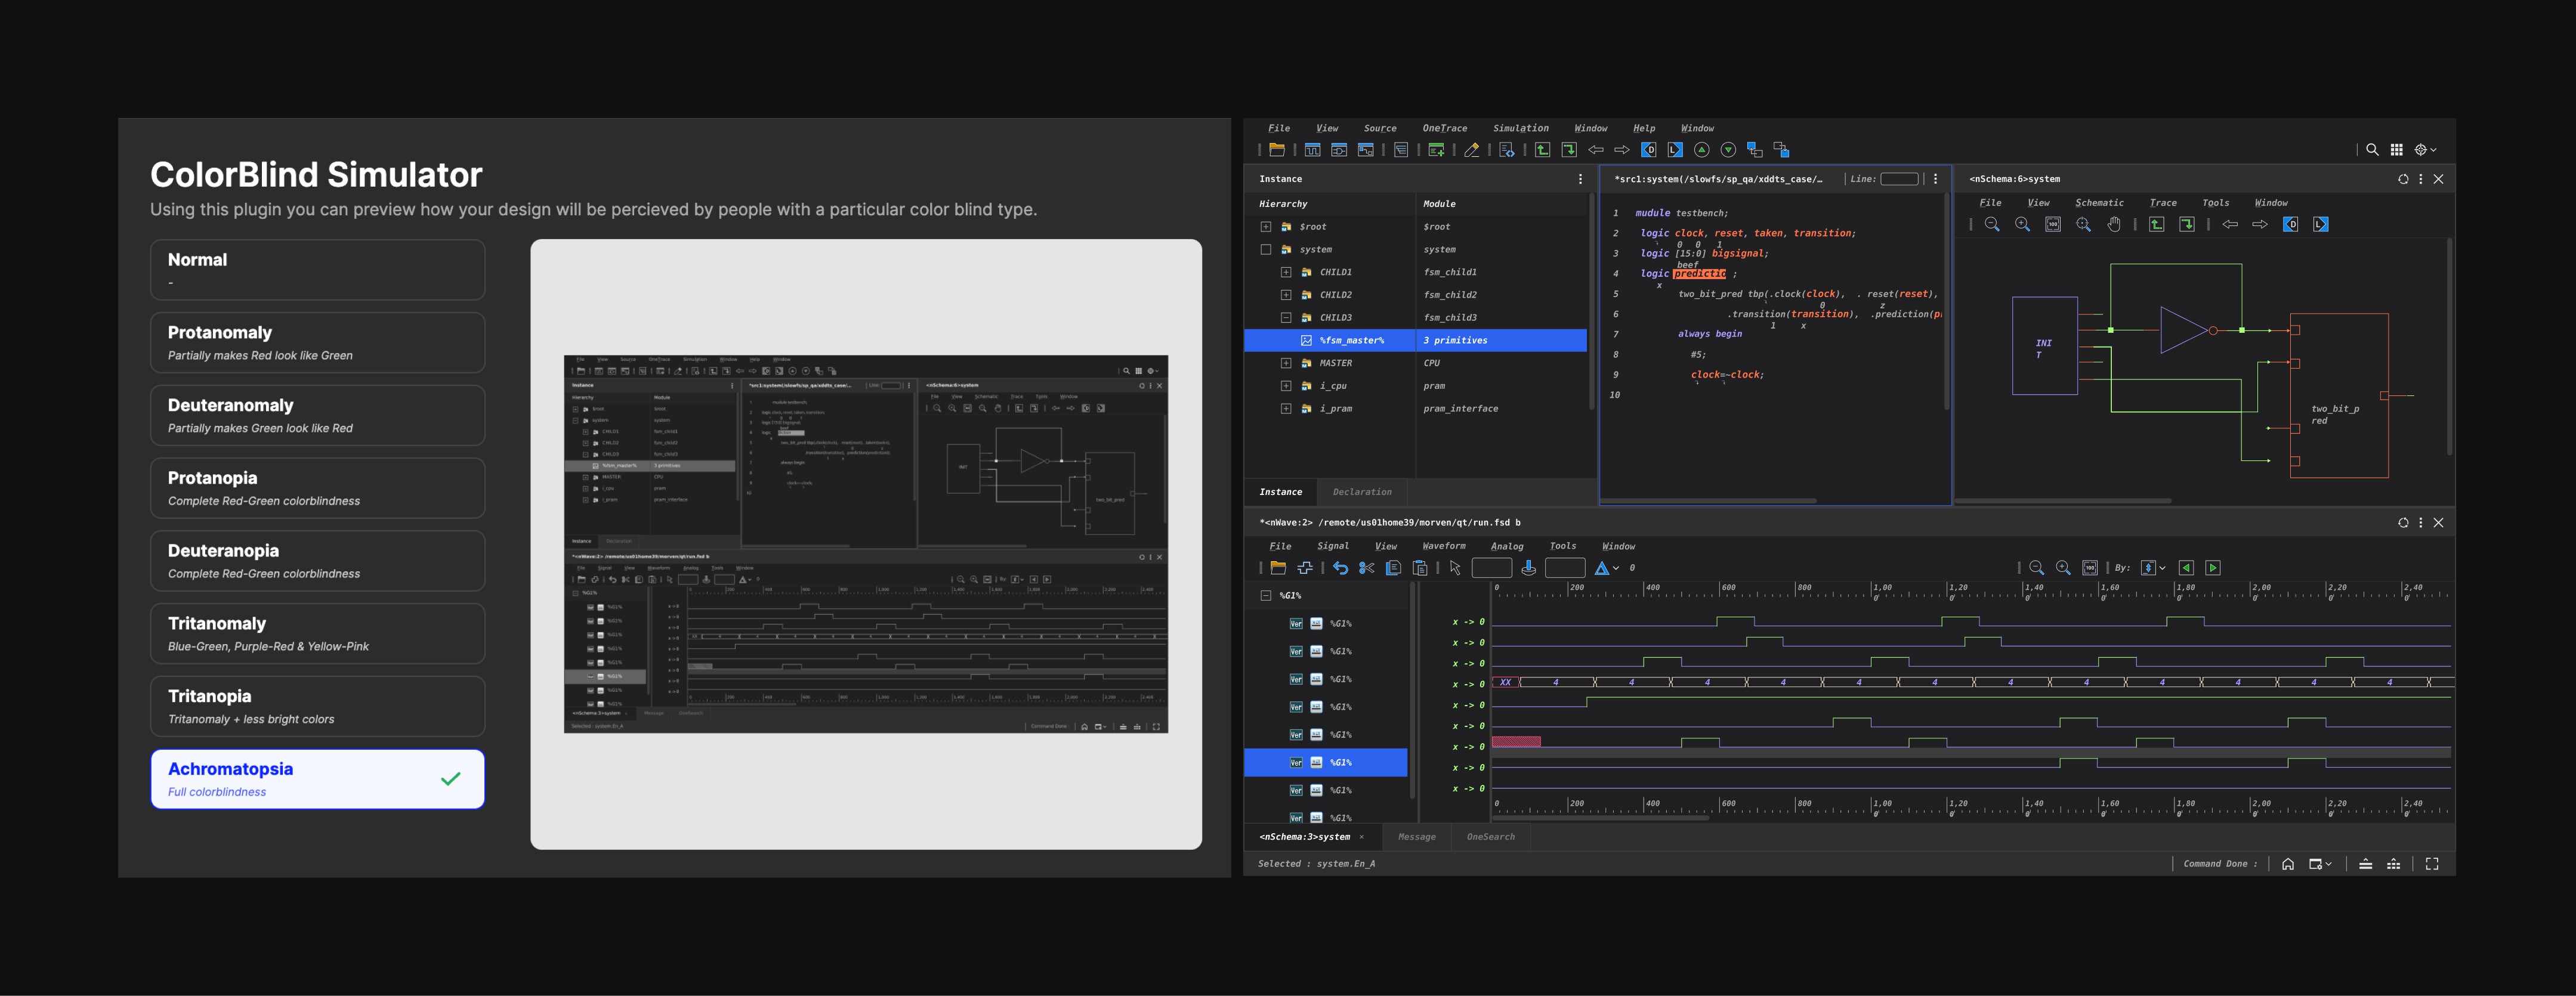Choose the Normal vision option
Screen dimensions: 2576x996
(x=317, y=269)
